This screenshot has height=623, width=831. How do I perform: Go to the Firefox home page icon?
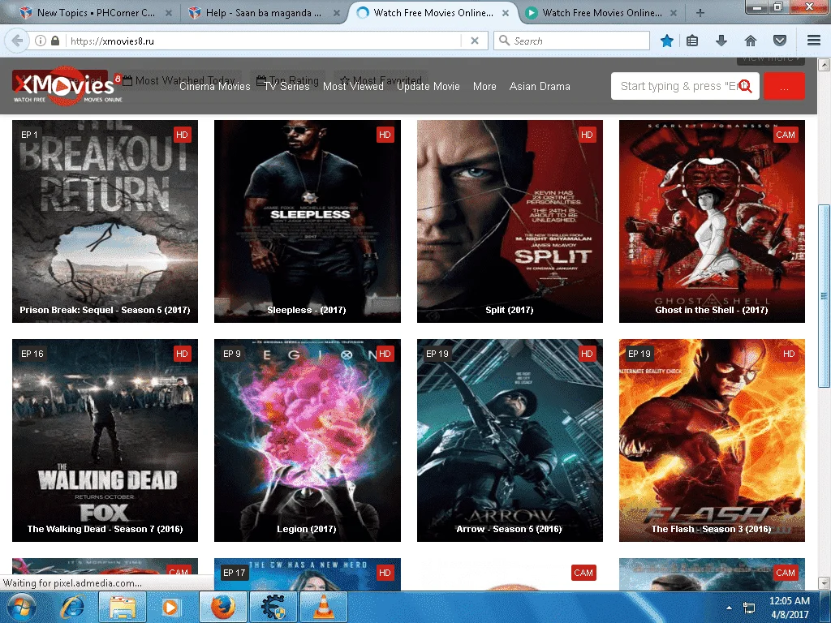point(751,41)
